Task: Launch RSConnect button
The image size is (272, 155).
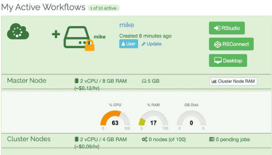Action: [231, 44]
